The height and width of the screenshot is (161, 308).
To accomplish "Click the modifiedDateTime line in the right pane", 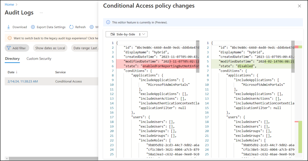I will (x=253, y=61).
